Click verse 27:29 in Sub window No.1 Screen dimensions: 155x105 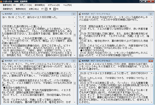(114, 36)
